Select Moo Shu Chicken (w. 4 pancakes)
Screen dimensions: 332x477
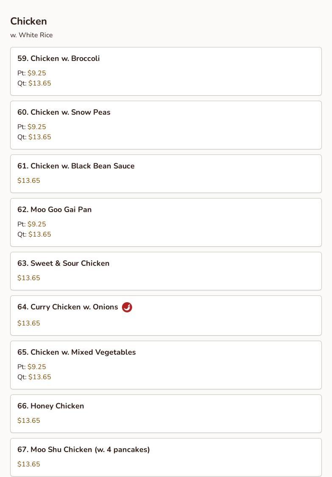coord(83,449)
